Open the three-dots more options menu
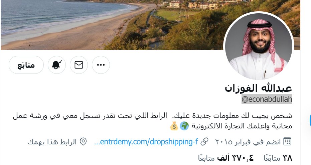The image size is (311, 165). click(101, 65)
